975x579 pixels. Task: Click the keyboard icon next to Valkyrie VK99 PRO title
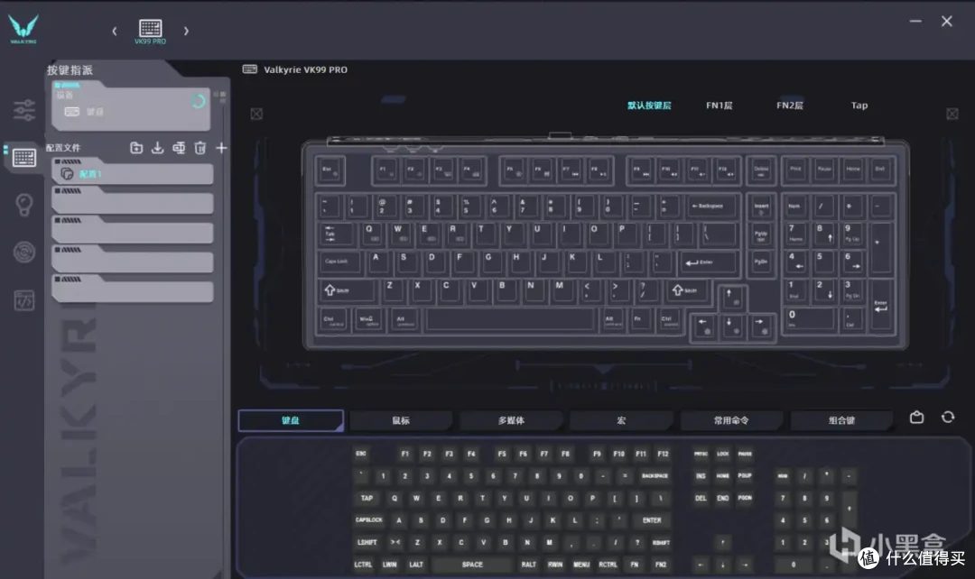click(x=250, y=69)
